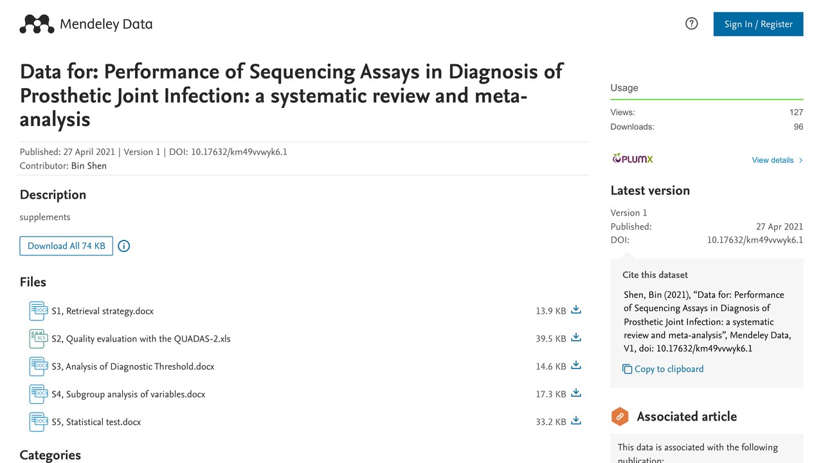Image resolution: width=823 pixels, height=463 pixels.
Task: Open S2, Quality evaluation with the QUADAS-2.xls
Action: coord(141,339)
